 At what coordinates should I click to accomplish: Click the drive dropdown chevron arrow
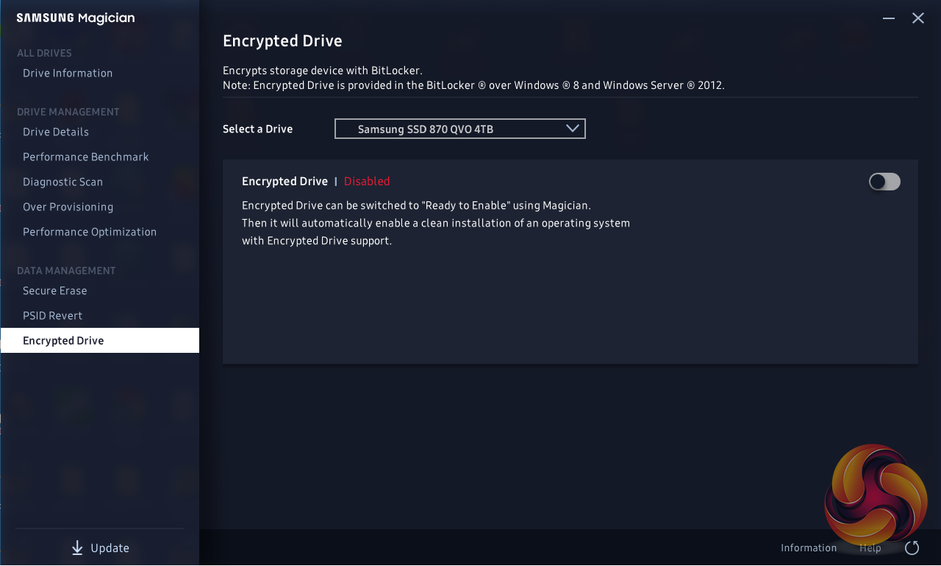573,129
